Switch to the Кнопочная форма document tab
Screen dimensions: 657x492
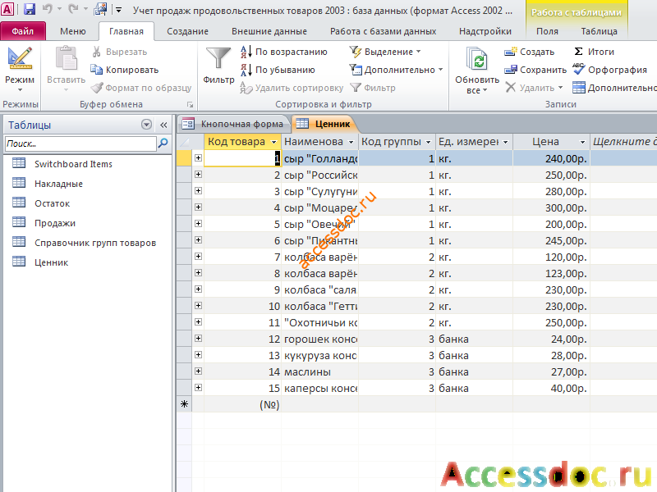point(234,124)
